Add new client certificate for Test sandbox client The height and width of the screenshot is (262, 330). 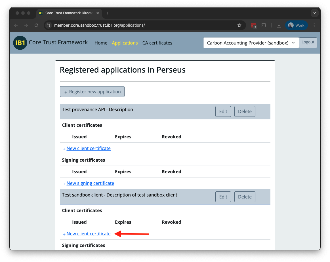tap(89, 234)
